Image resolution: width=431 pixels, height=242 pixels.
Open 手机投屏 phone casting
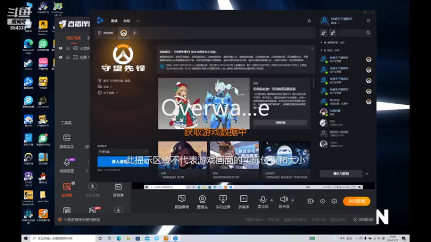tap(223, 202)
